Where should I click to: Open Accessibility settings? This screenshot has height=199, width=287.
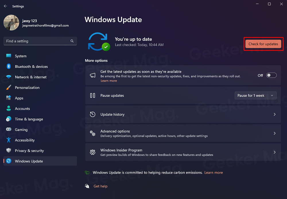pos(40,140)
